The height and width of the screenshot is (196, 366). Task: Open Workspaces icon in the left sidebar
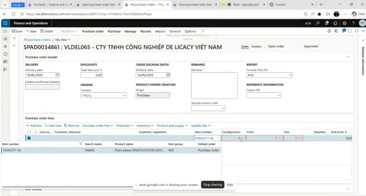pos(5,61)
